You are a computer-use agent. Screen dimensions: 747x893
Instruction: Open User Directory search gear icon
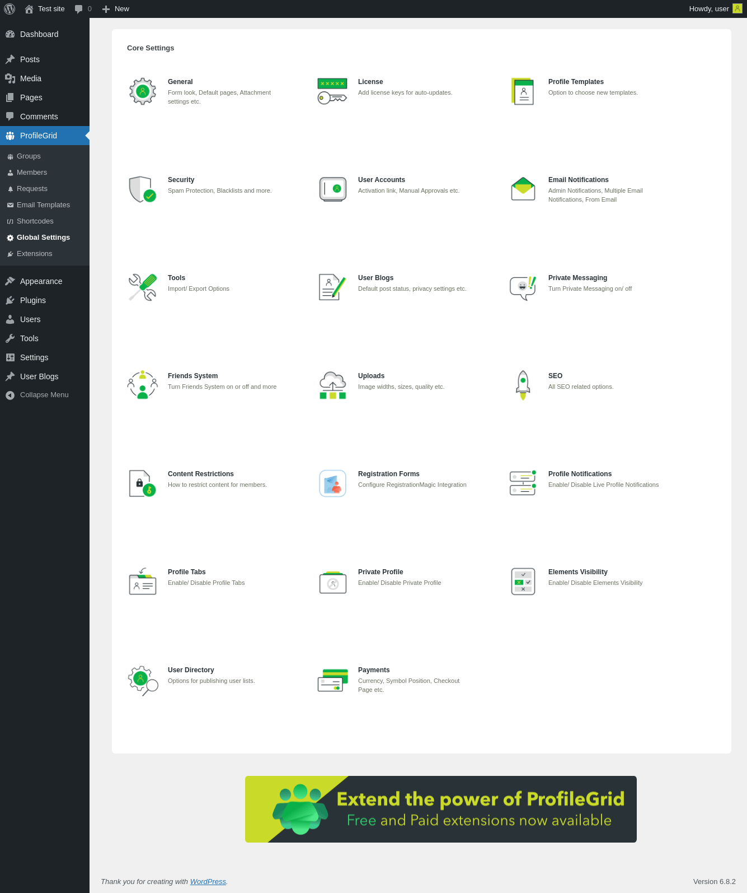tap(143, 680)
